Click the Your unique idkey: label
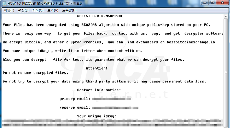 pos(97,116)
